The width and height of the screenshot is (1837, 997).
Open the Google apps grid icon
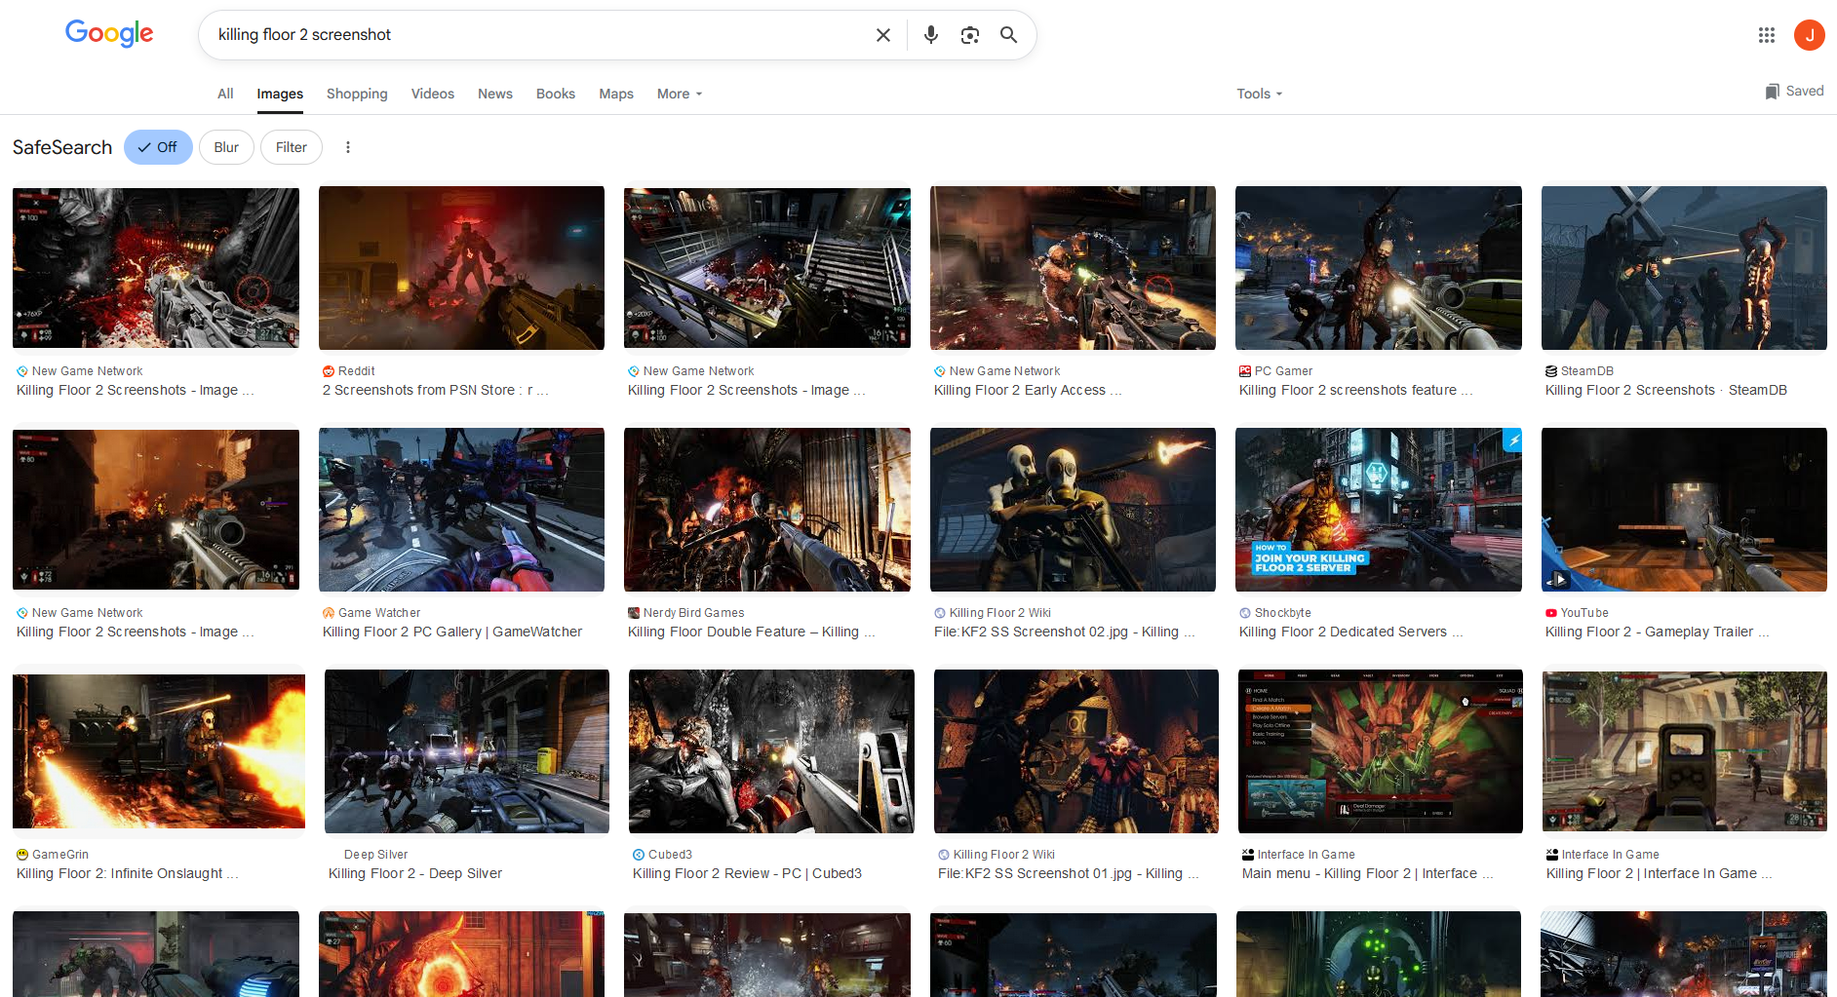1767,35
